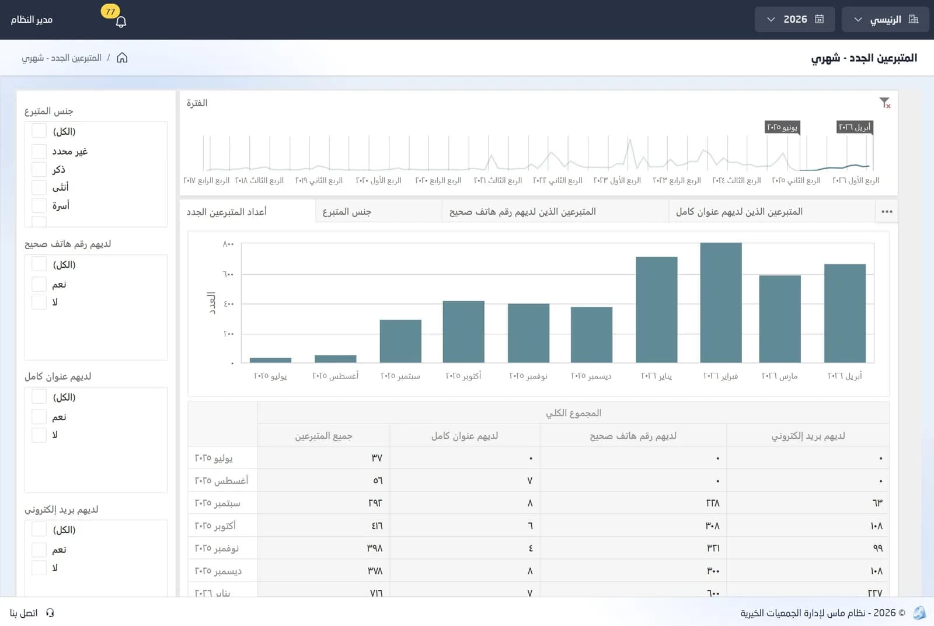Viewport: 934px width, 626px height.
Task: Click the فبراير ٢٠٢٦ bar in chart
Action: coord(720,302)
